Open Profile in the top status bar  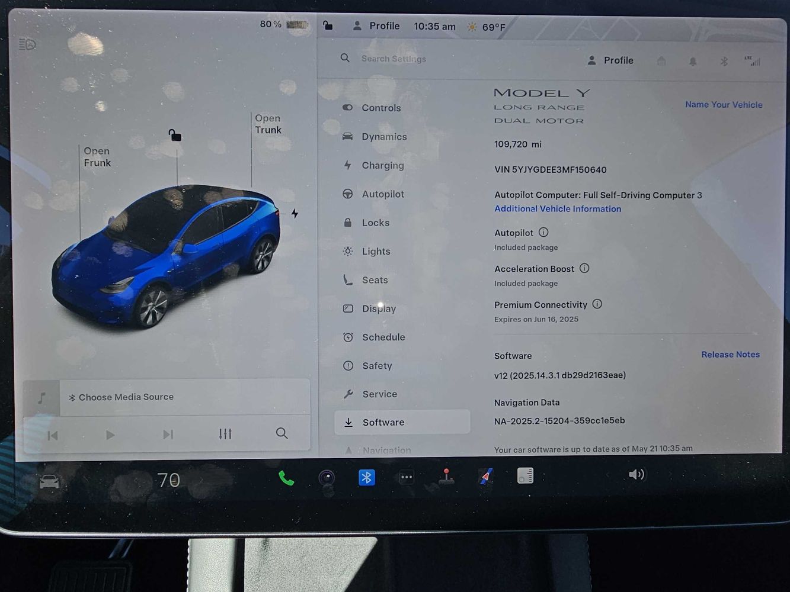[376, 26]
